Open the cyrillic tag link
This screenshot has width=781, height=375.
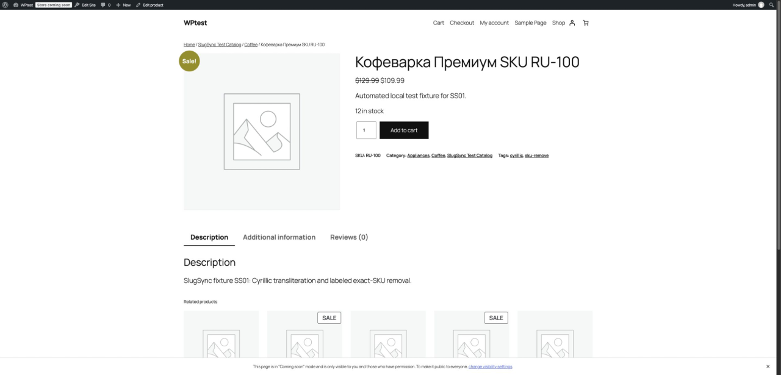516,155
